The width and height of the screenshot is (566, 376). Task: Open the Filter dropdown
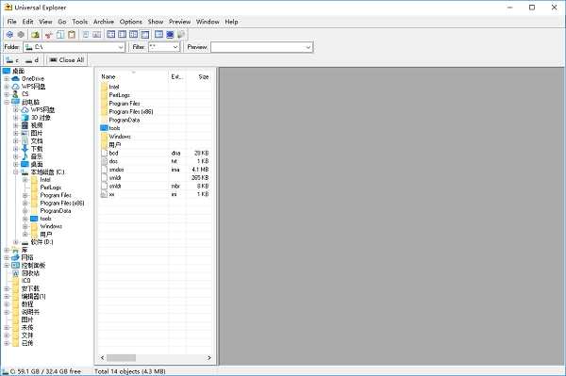click(175, 47)
